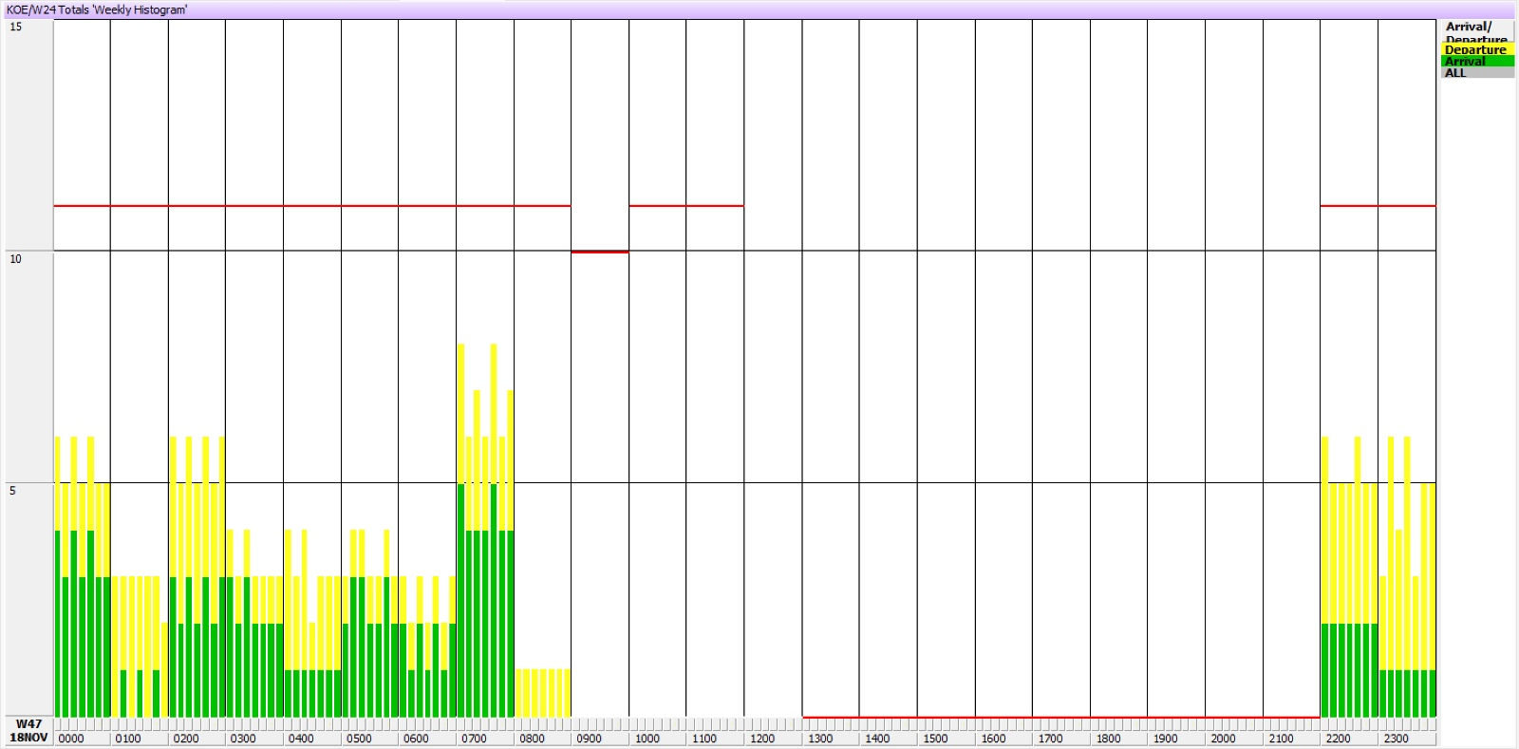Select the 0800 hour label
The height and width of the screenshot is (749, 1519).
(532, 739)
